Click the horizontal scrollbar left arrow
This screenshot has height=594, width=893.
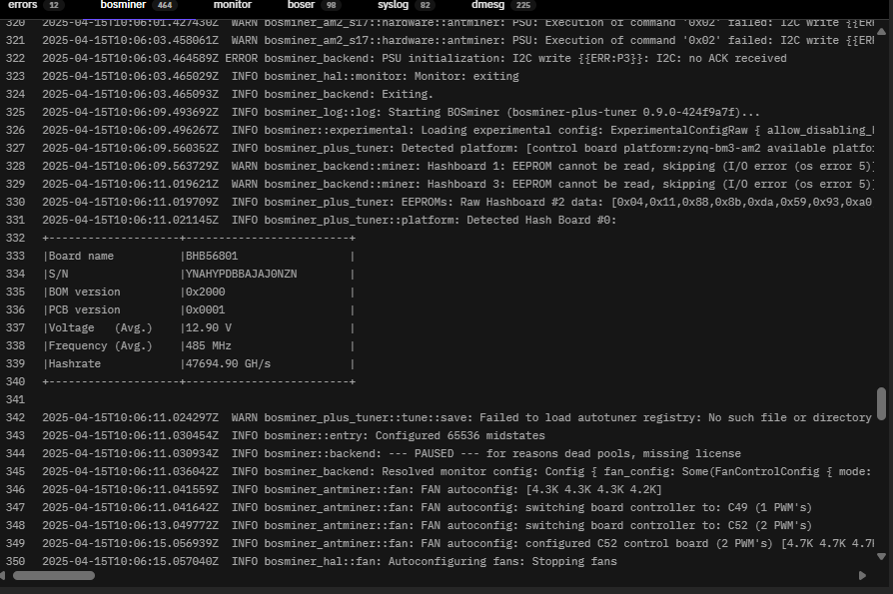coord(3,576)
